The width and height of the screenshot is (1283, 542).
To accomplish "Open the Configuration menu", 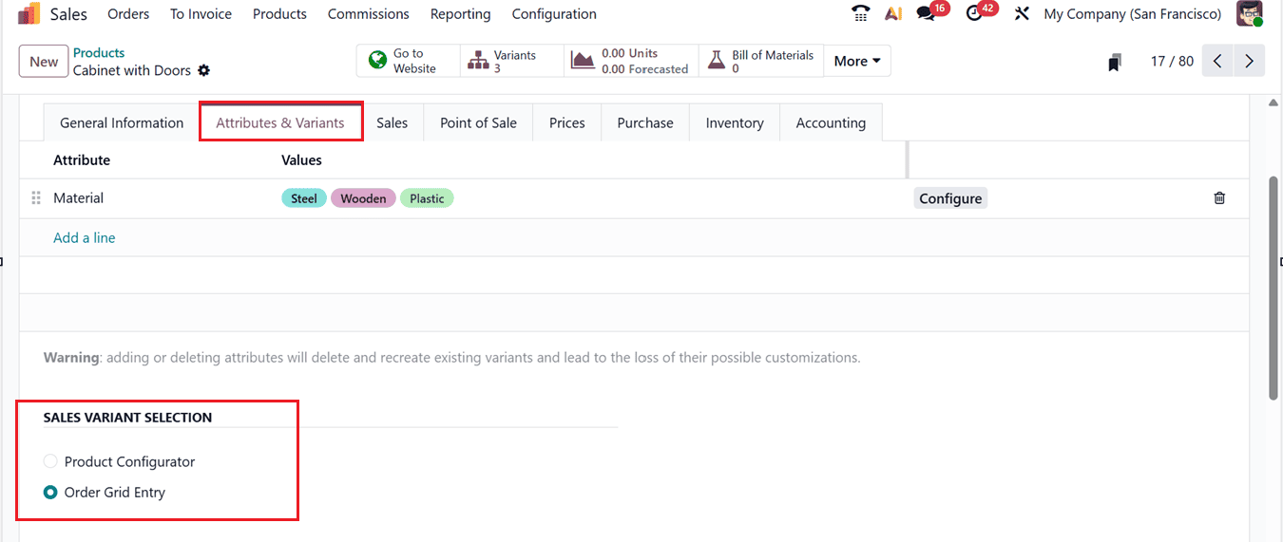I will [x=554, y=14].
